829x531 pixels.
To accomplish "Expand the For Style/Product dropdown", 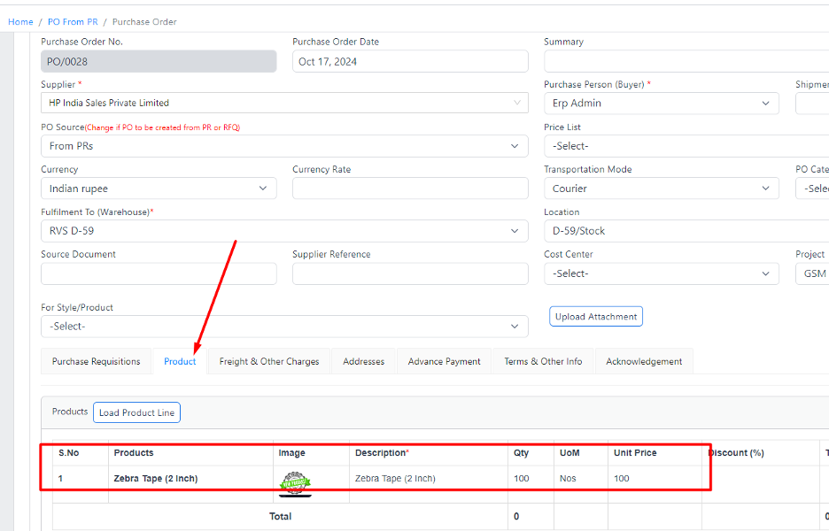I will (x=283, y=327).
